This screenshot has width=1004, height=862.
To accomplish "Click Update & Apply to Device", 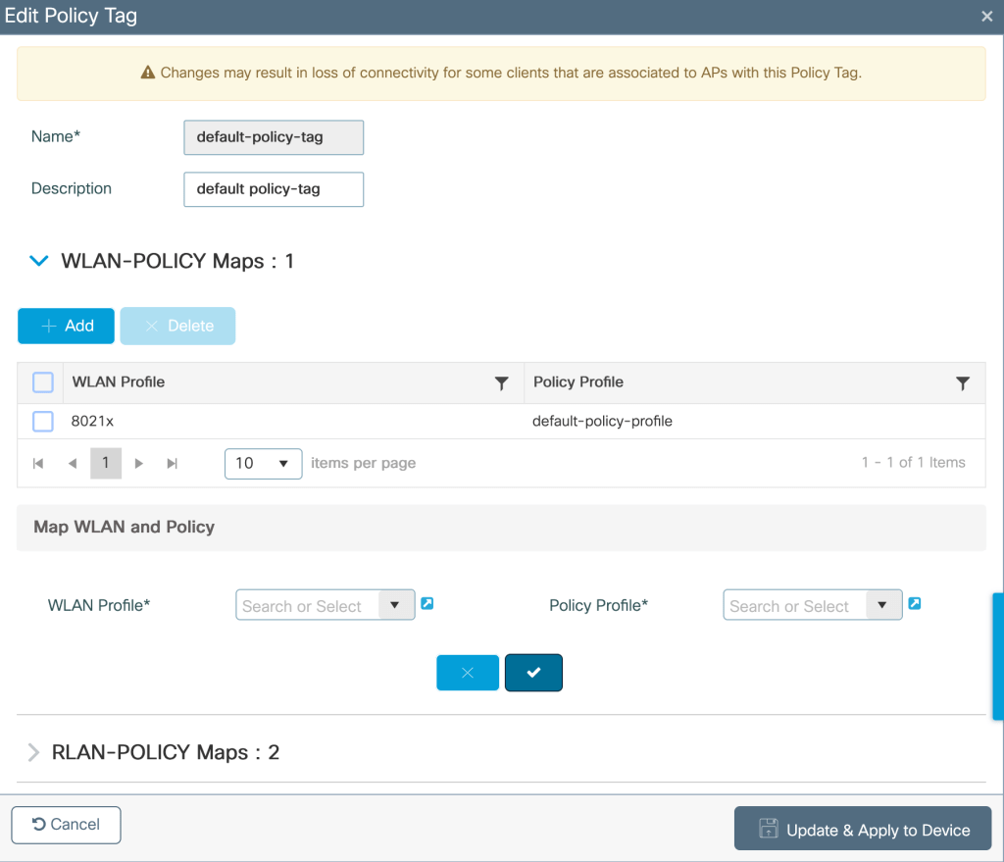I will tap(863, 830).
